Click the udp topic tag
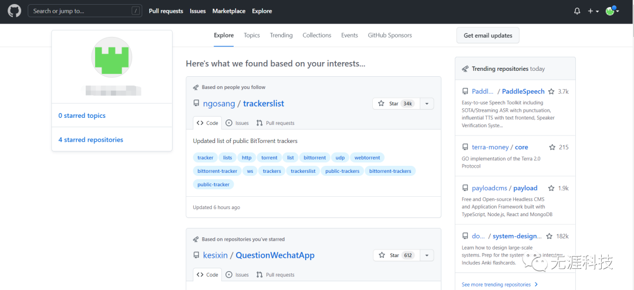The height and width of the screenshot is (290, 634). (340, 158)
